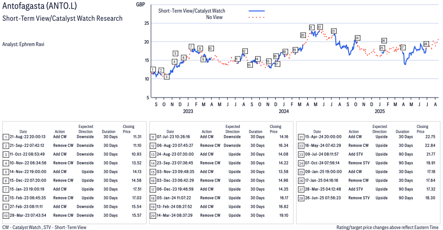The image size is (443, 230).
Task: Click the blue Short-Term View legend line
Action: [257, 11]
